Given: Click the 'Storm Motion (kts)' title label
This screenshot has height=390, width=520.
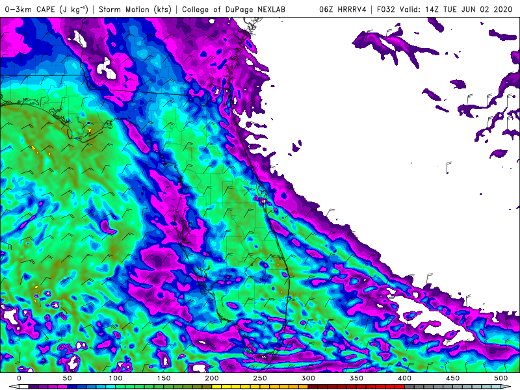Looking at the screenshot, I should pyautogui.click(x=135, y=9).
